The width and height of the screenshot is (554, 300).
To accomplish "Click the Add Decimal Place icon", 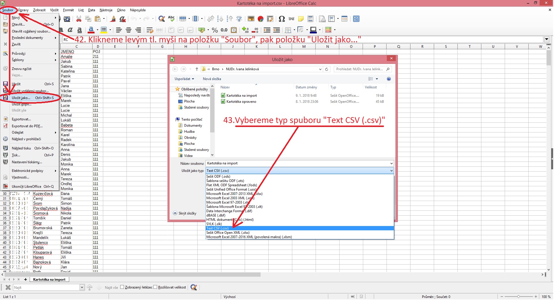I will pyautogui.click(x=246, y=30).
